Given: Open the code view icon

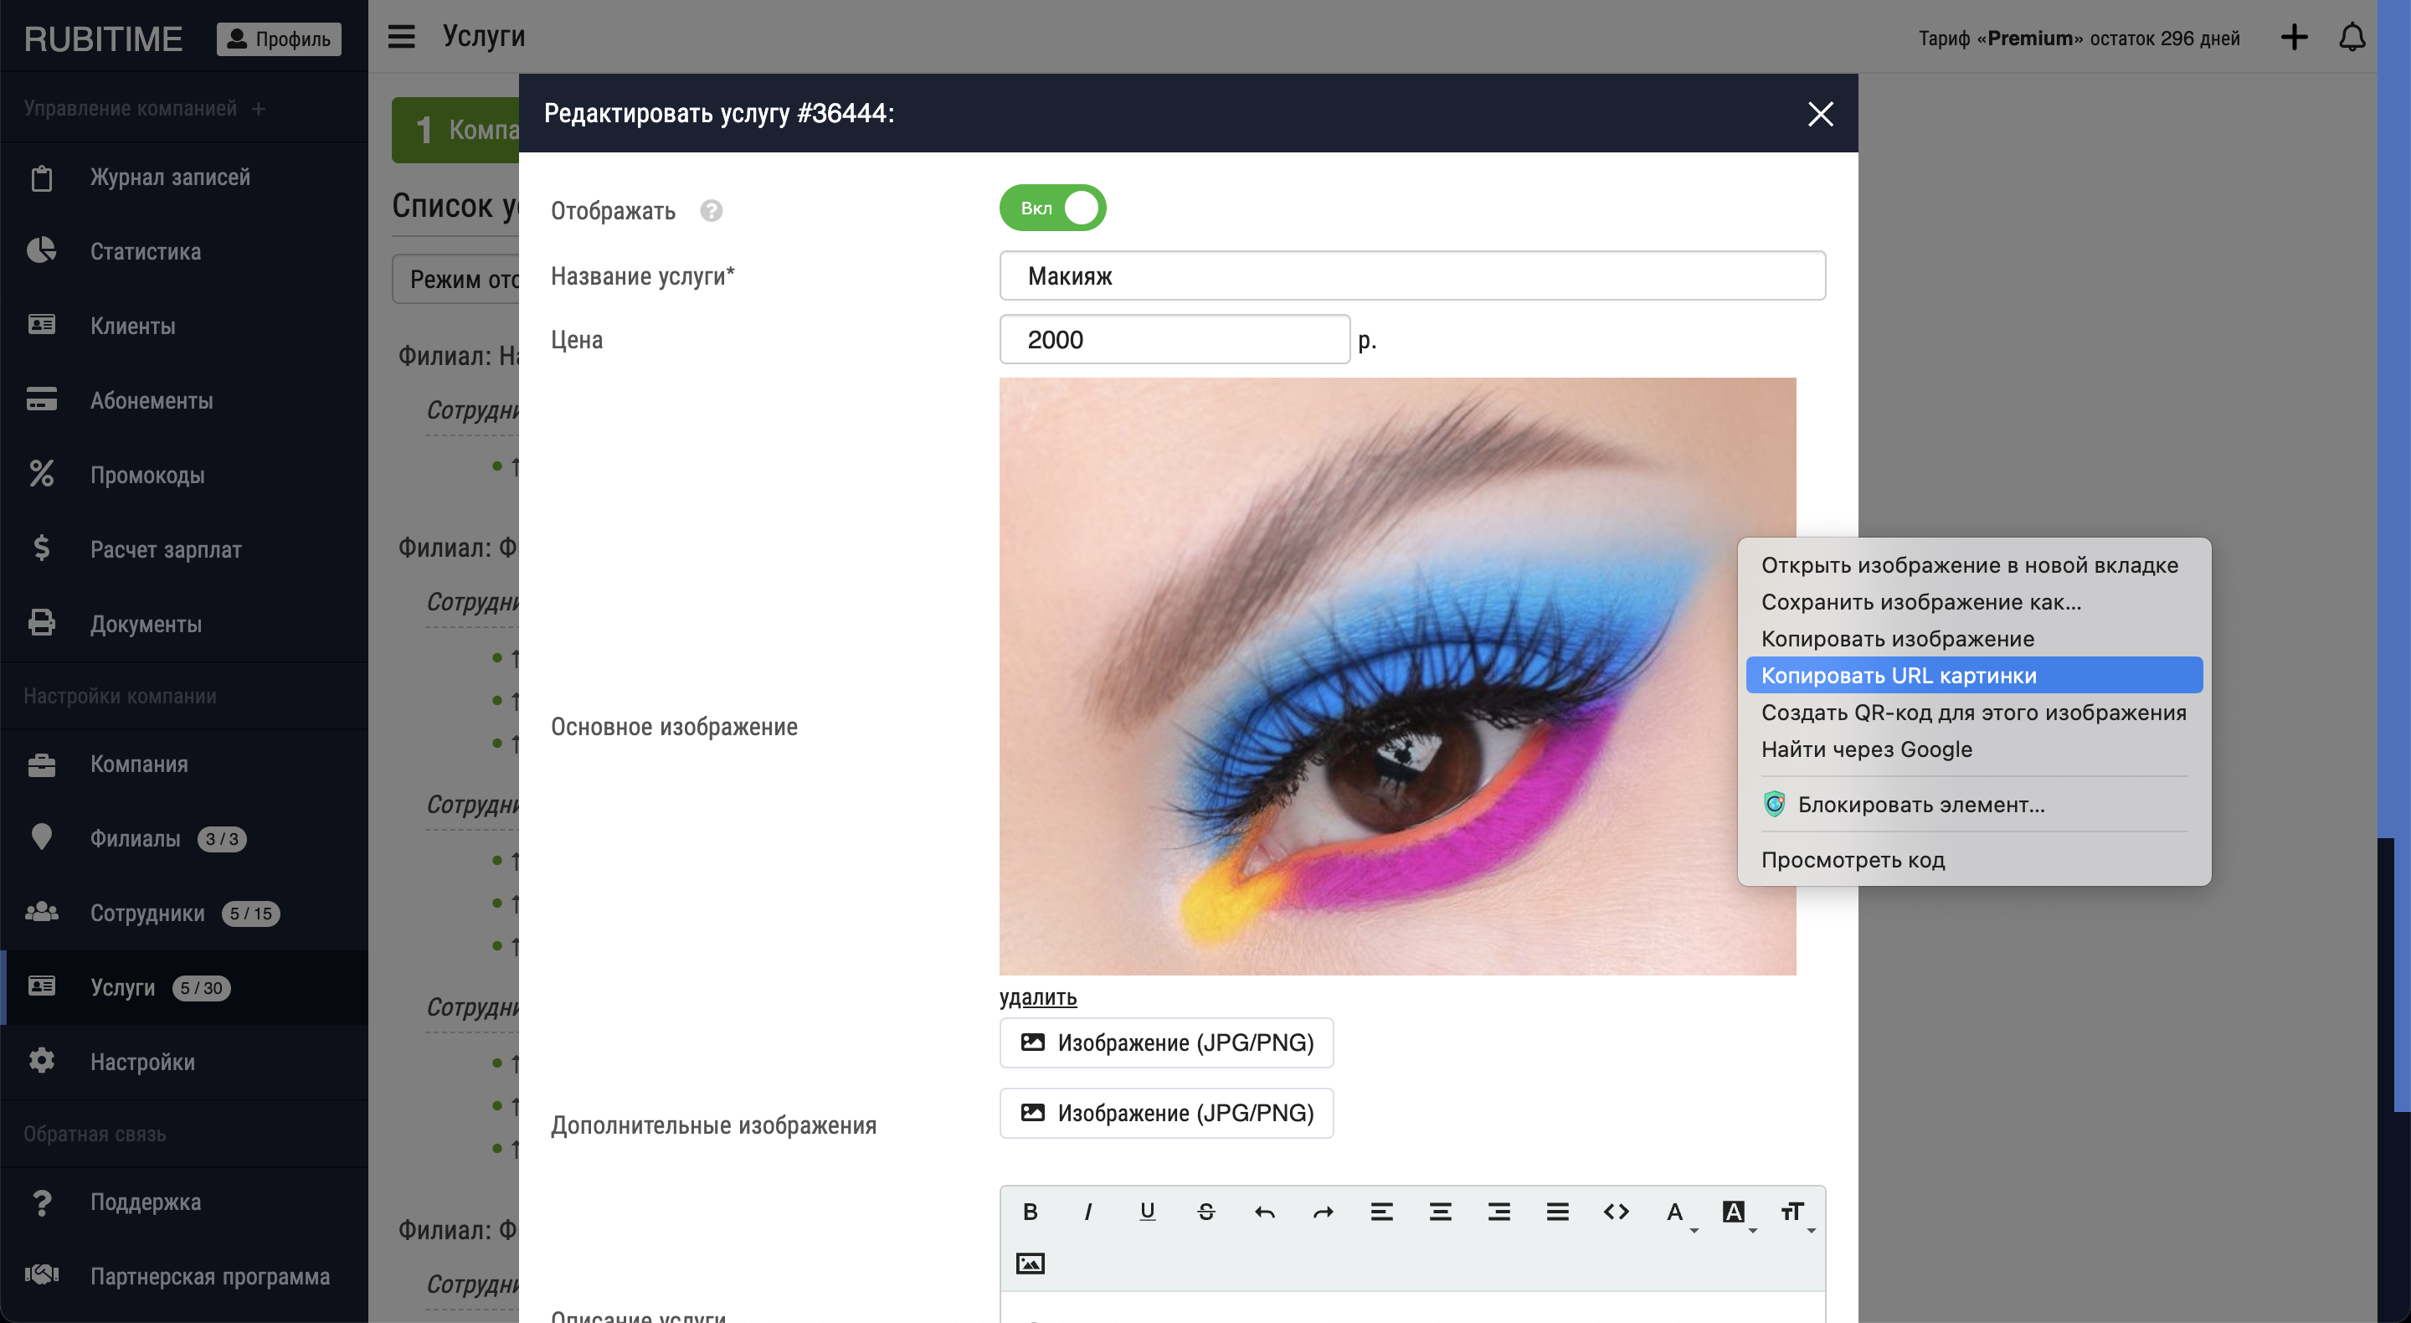Looking at the screenshot, I should (1616, 1212).
